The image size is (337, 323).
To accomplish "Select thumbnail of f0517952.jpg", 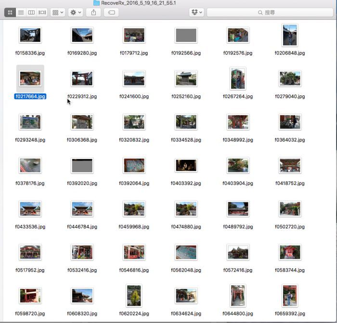I will point(30,252).
